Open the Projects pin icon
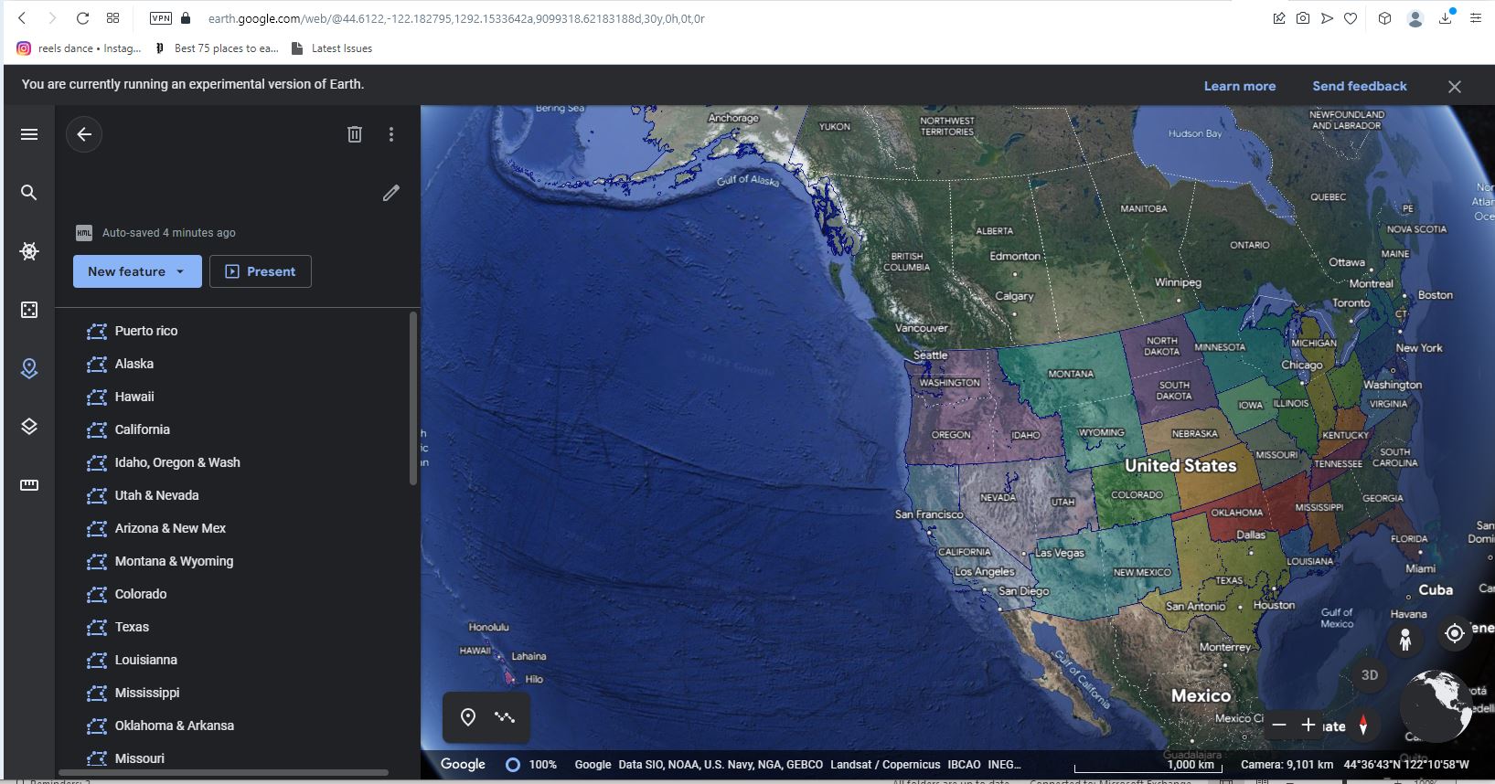The image size is (1495, 784). tap(29, 368)
